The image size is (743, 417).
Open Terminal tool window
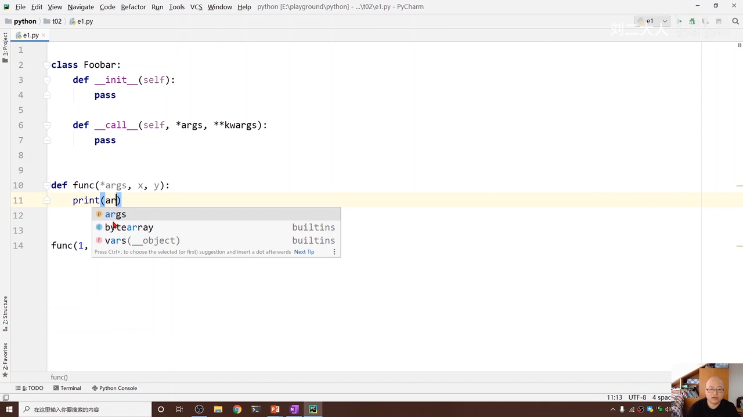click(67, 388)
